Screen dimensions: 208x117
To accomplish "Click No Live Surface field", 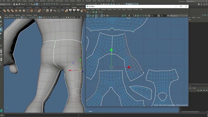I will click(65, 4).
